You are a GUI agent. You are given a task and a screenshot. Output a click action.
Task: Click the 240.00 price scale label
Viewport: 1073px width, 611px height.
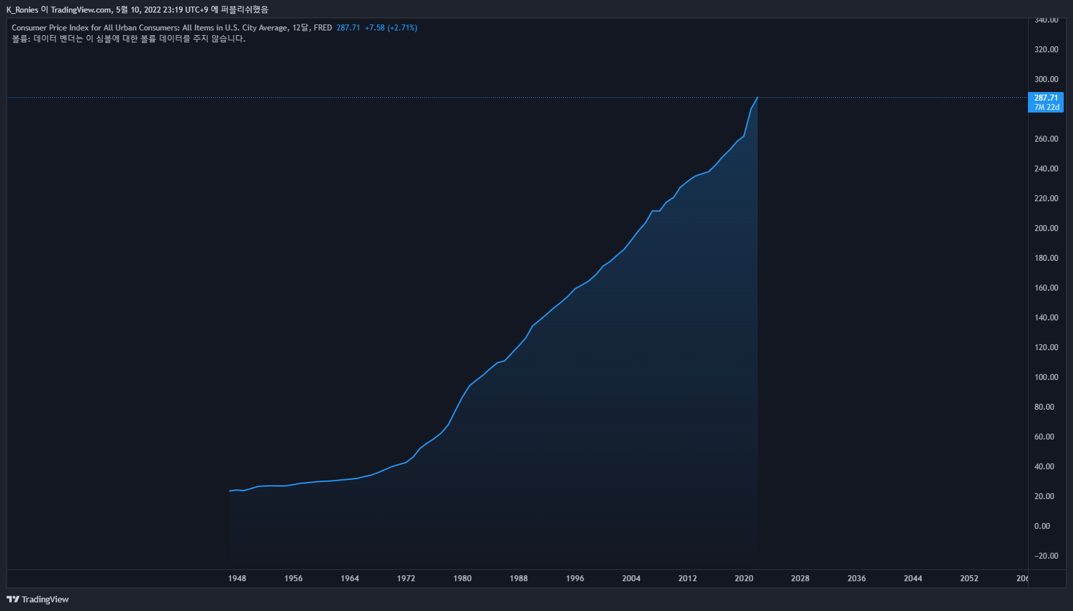point(1047,169)
